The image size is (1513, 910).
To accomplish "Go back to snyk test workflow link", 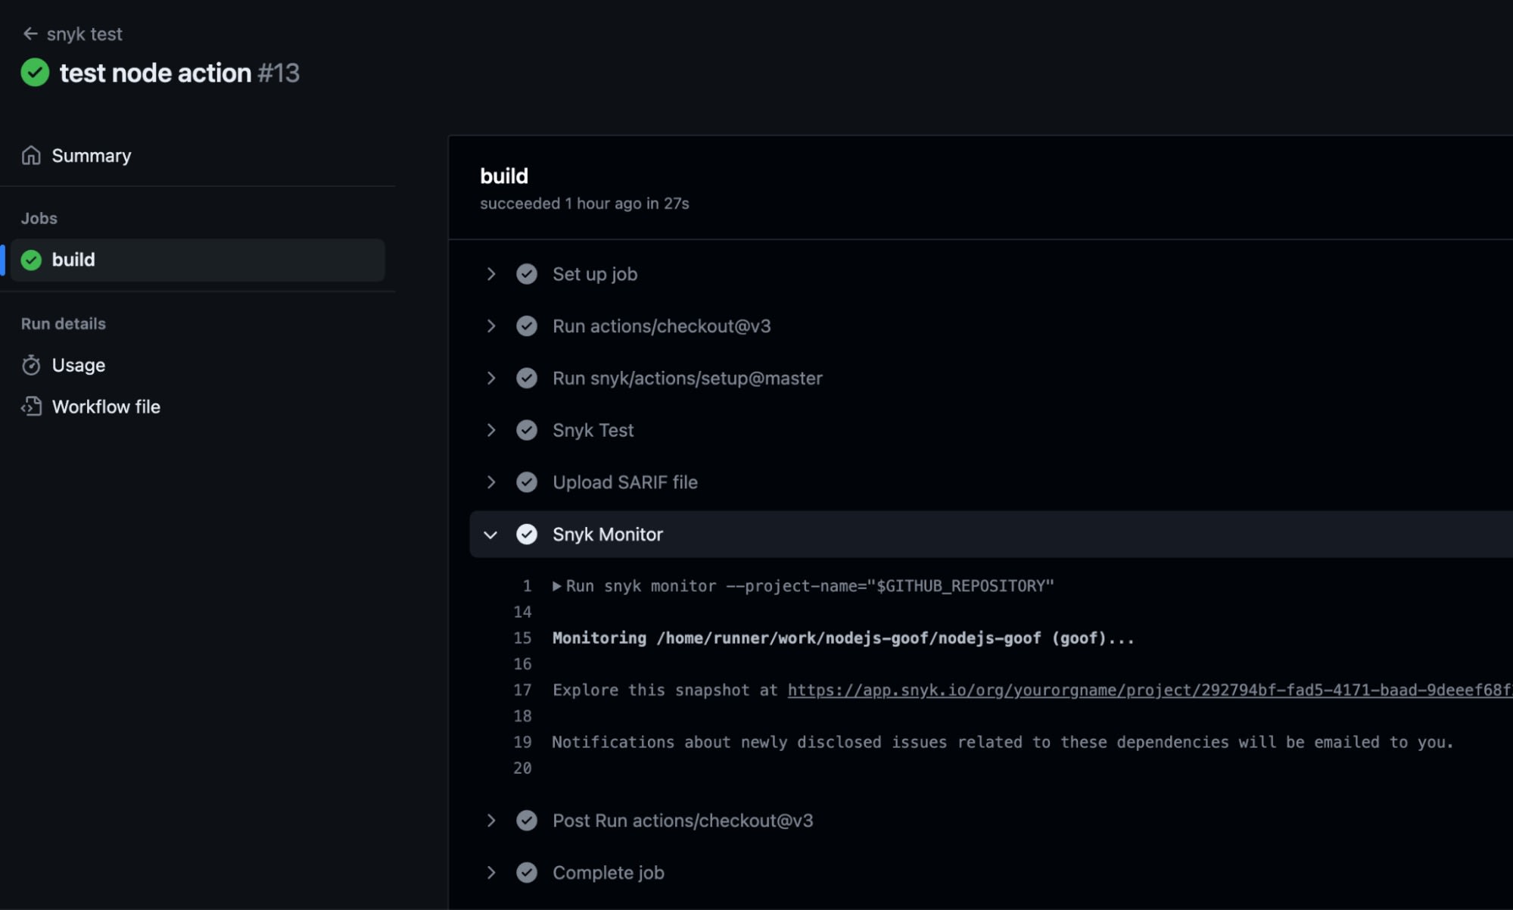I will tap(84, 34).
